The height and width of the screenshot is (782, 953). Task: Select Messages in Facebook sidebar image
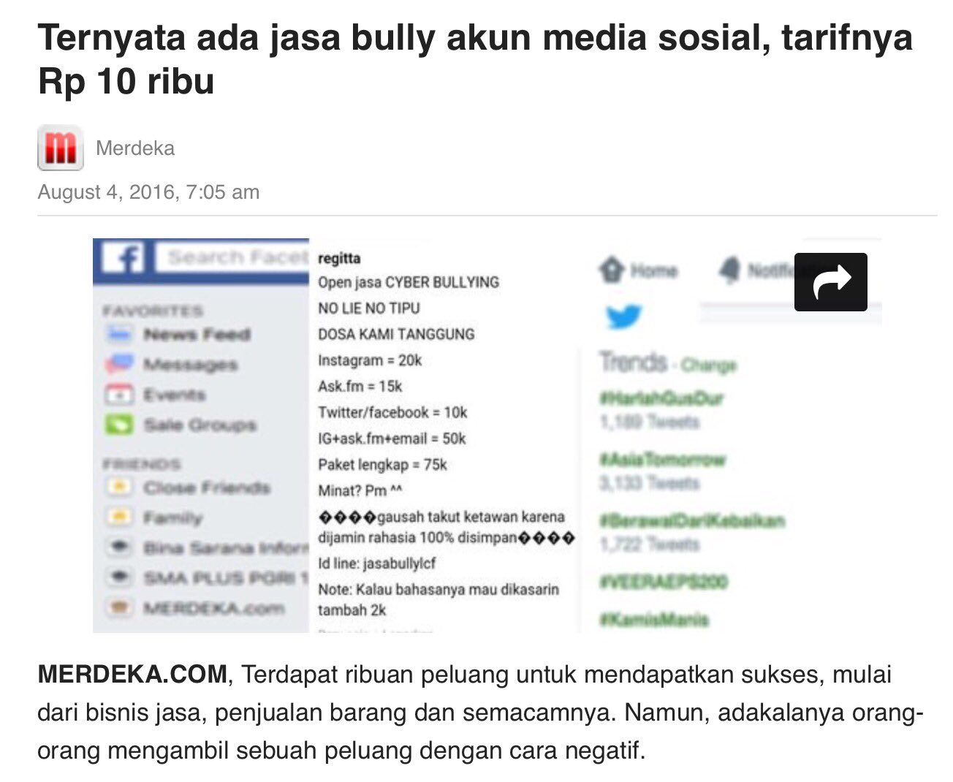pos(190,365)
